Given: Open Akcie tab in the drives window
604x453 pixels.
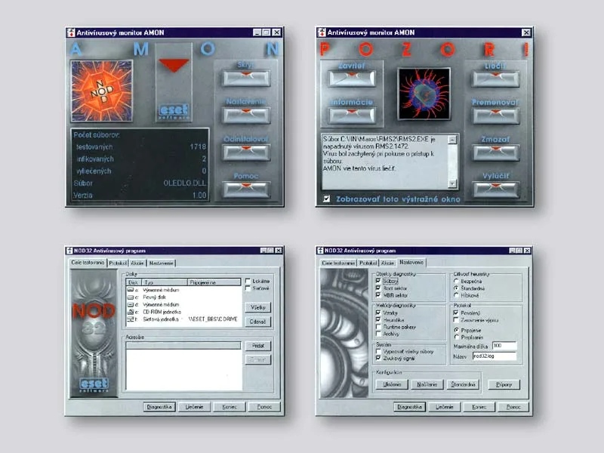Looking at the screenshot, I should 137,263.
